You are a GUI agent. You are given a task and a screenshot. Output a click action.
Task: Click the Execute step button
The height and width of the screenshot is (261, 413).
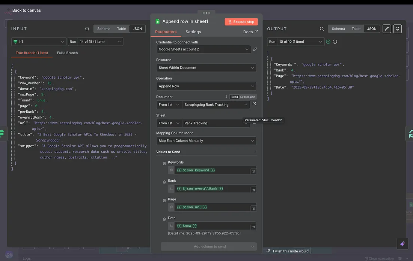pyautogui.click(x=241, y=22)
